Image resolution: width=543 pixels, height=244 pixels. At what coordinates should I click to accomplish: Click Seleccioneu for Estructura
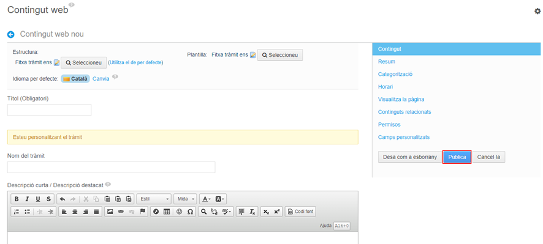[84, 63]
